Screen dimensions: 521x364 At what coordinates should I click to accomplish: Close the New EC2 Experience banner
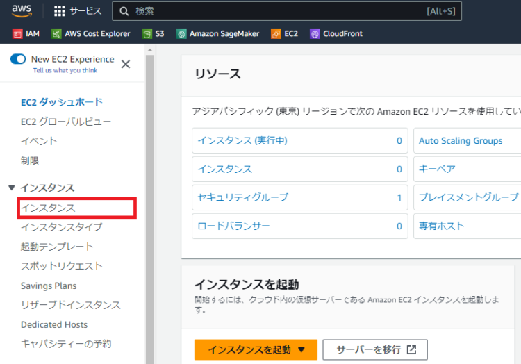click(x=126, y=64)
